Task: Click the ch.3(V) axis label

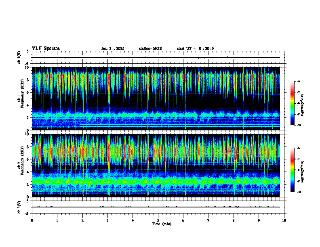Action: point(19,207)
